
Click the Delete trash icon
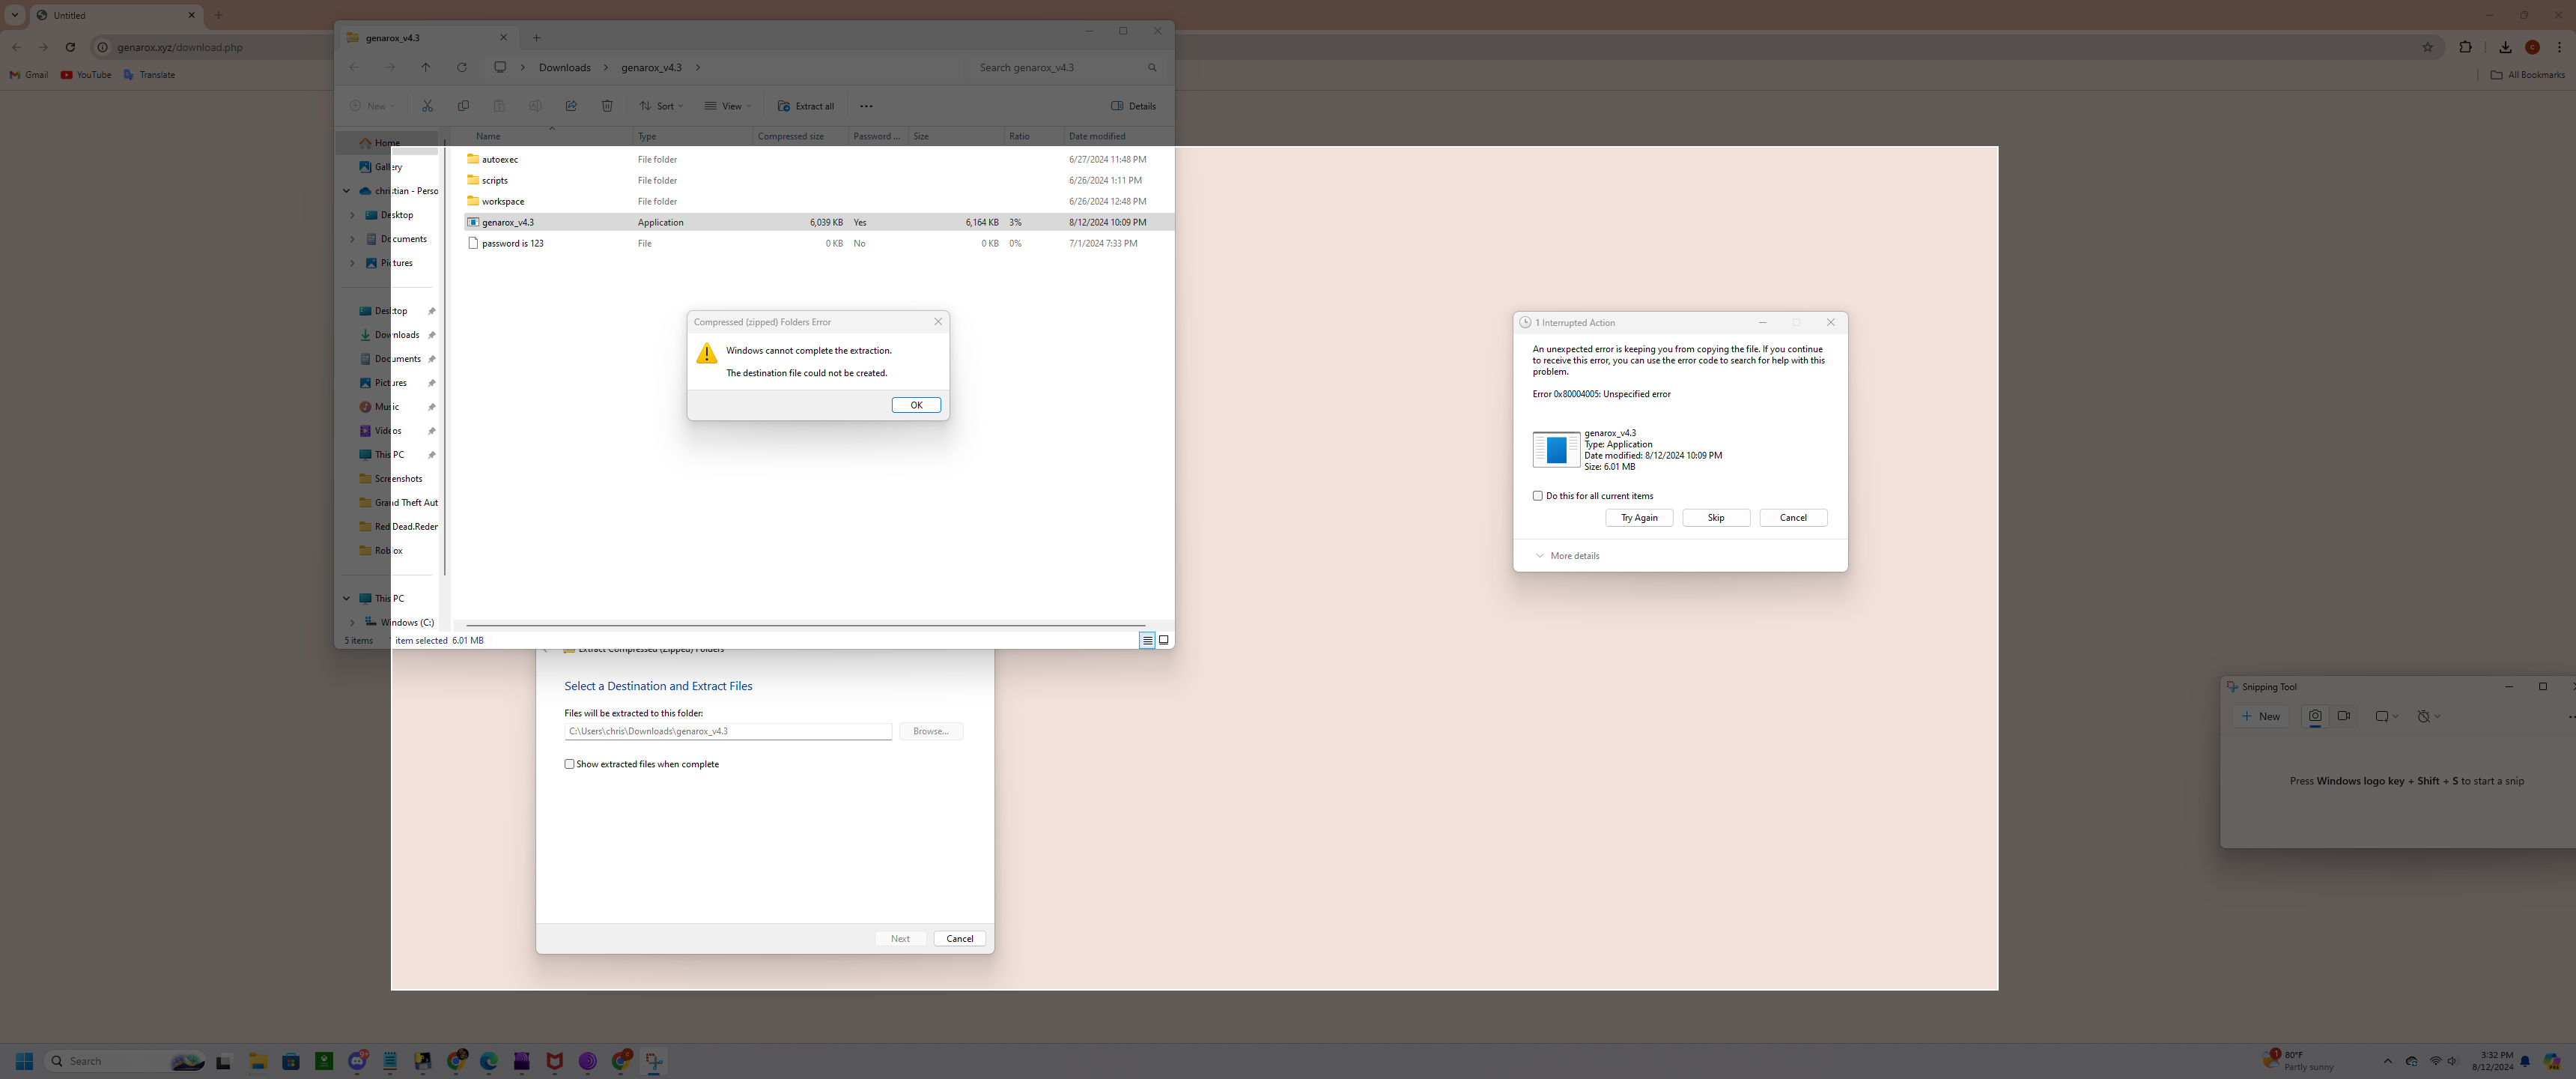(607, 106)
